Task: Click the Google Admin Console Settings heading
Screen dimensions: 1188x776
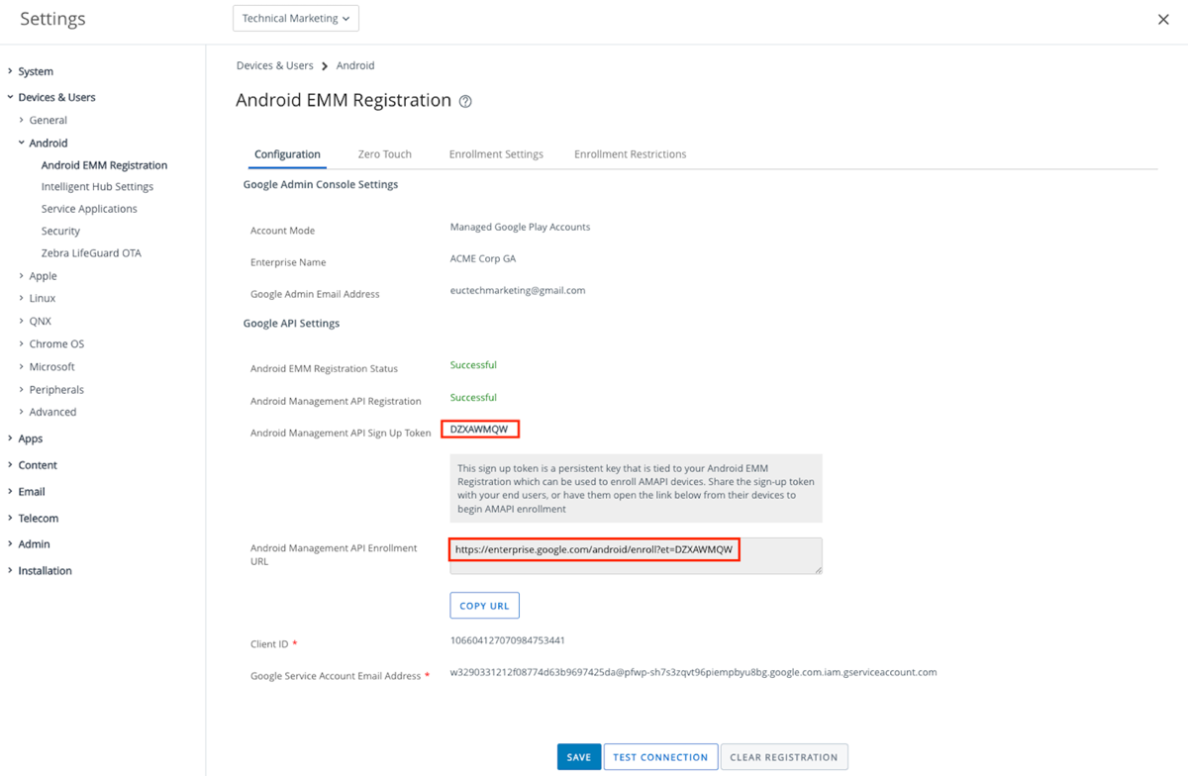Action: (321, 185)
